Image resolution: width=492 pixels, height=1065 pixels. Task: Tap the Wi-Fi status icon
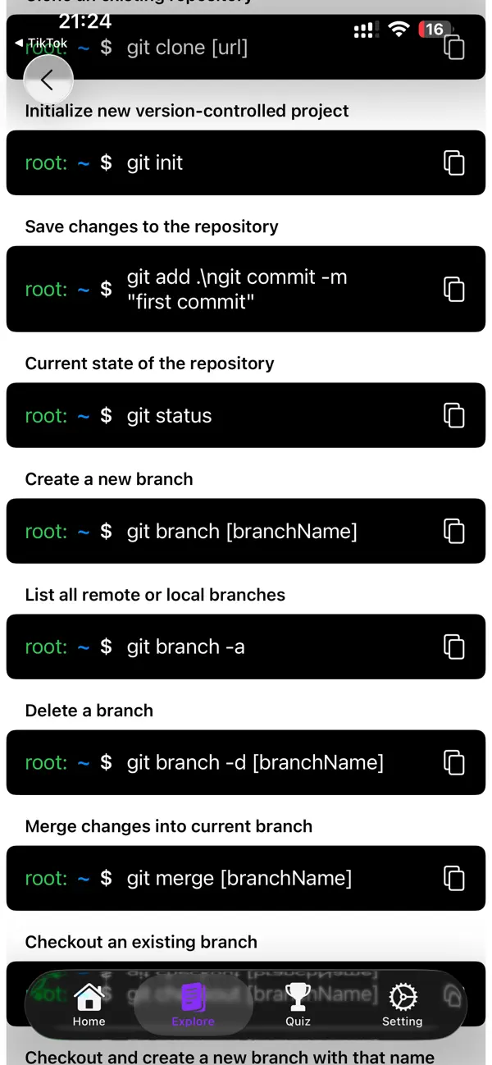[x=399, y=29]
